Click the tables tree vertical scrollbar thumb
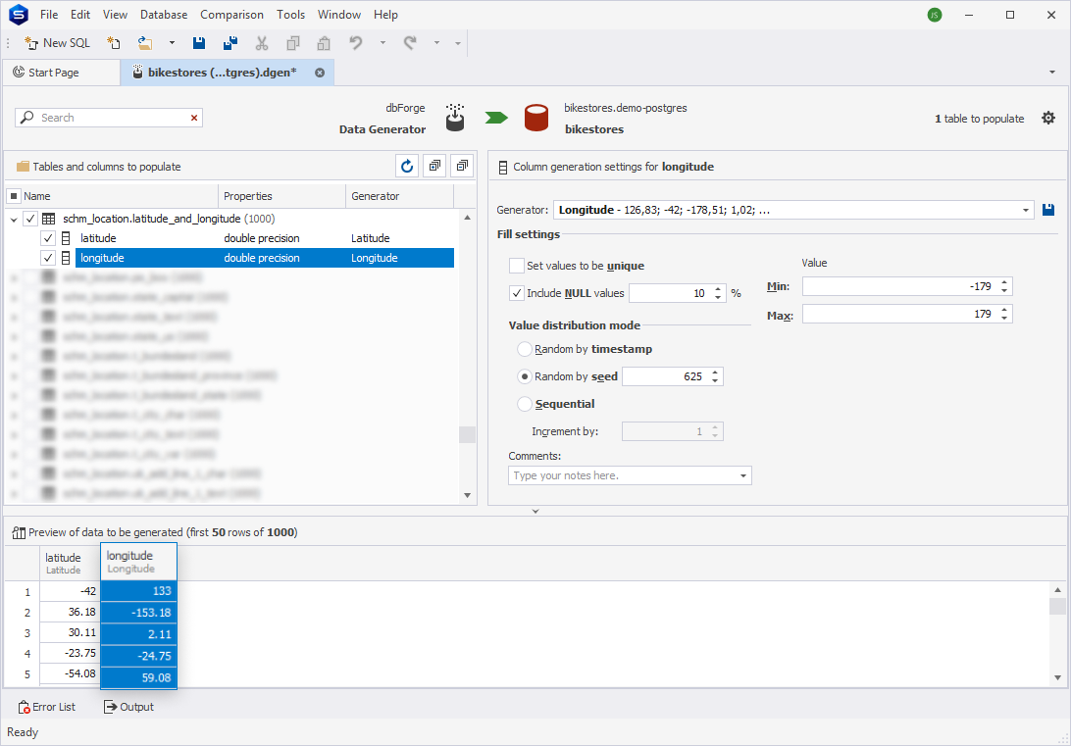Viewport: 1071px width, 746px height. click(467, 435)
